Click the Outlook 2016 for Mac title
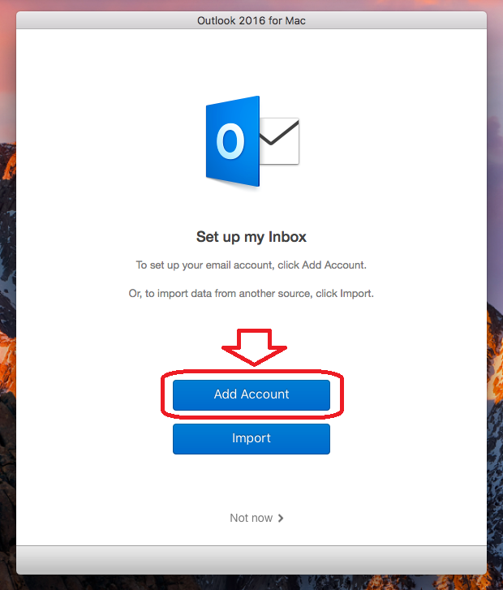This screenshot has height=590, width=503. tap(251, 20)
